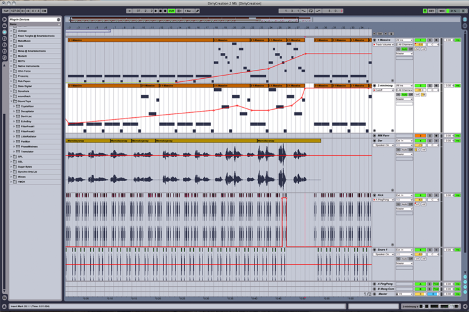Select the first Memokeysnap audio clip header
469x312 pixels.
coord(88,141)
